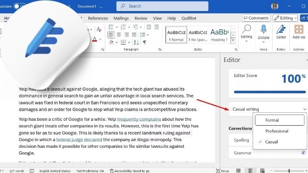Open the Editing mode dropdown

click(285, 18)
